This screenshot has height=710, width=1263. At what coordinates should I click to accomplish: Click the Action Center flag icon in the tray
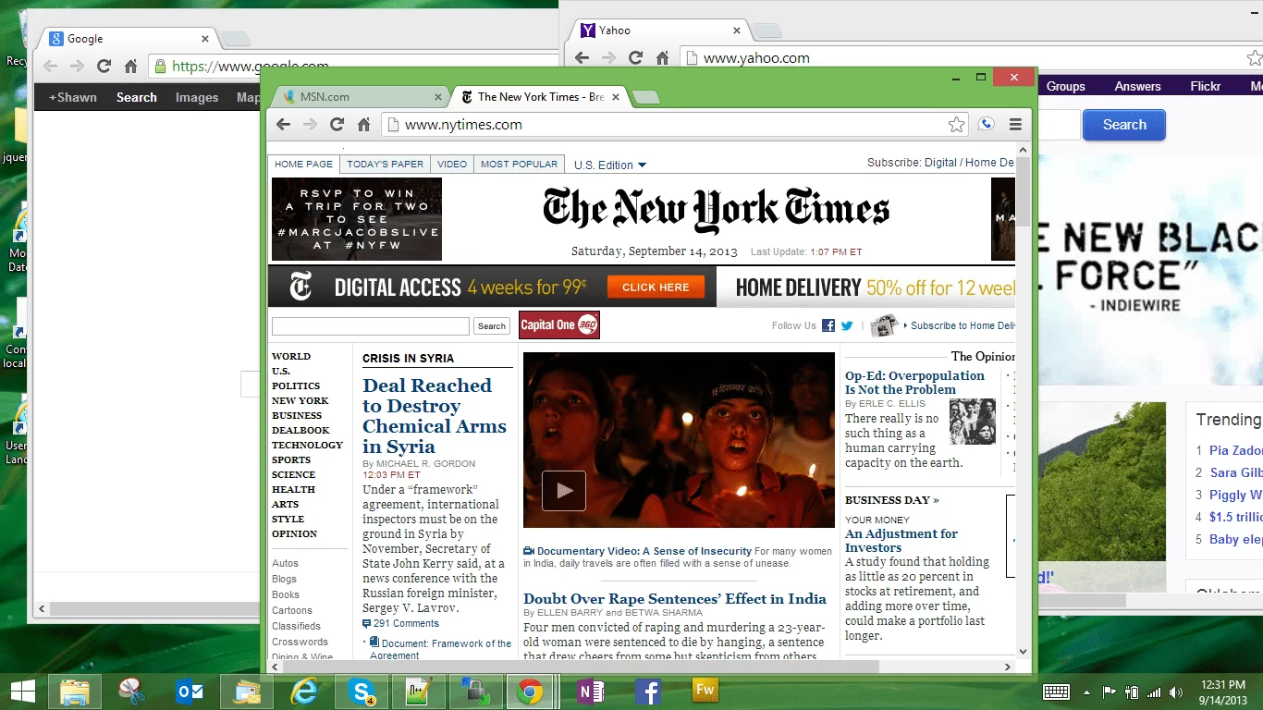pyautogui.click(x=1109, y=692)
